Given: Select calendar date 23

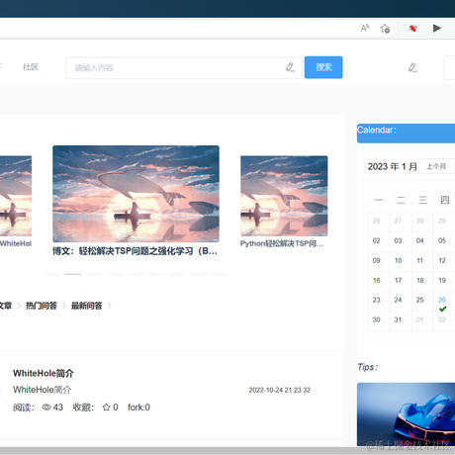Looking at the screenshot, I should (377, 300).
